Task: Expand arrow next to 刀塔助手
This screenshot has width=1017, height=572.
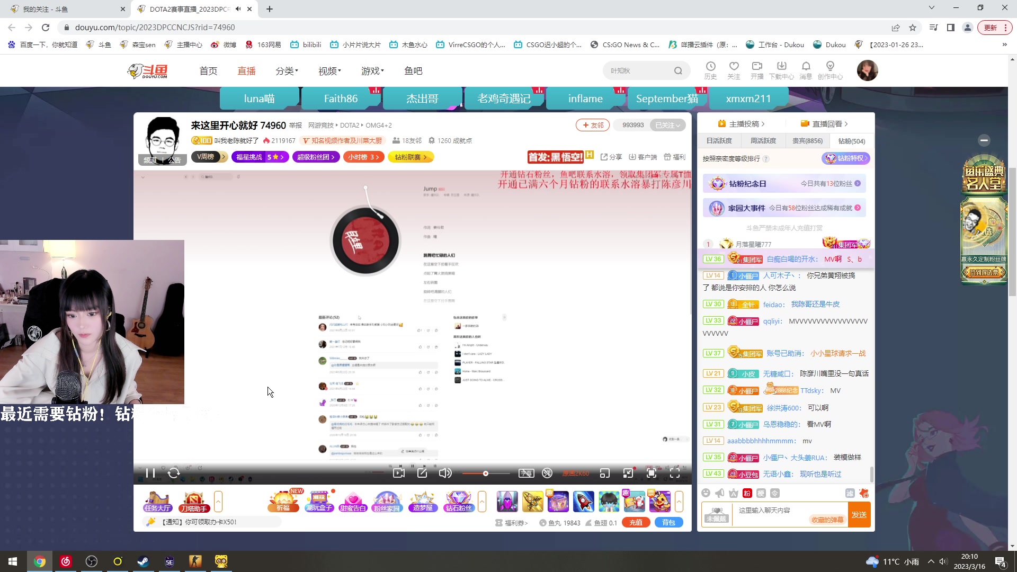Action: (x=218, y=502)
